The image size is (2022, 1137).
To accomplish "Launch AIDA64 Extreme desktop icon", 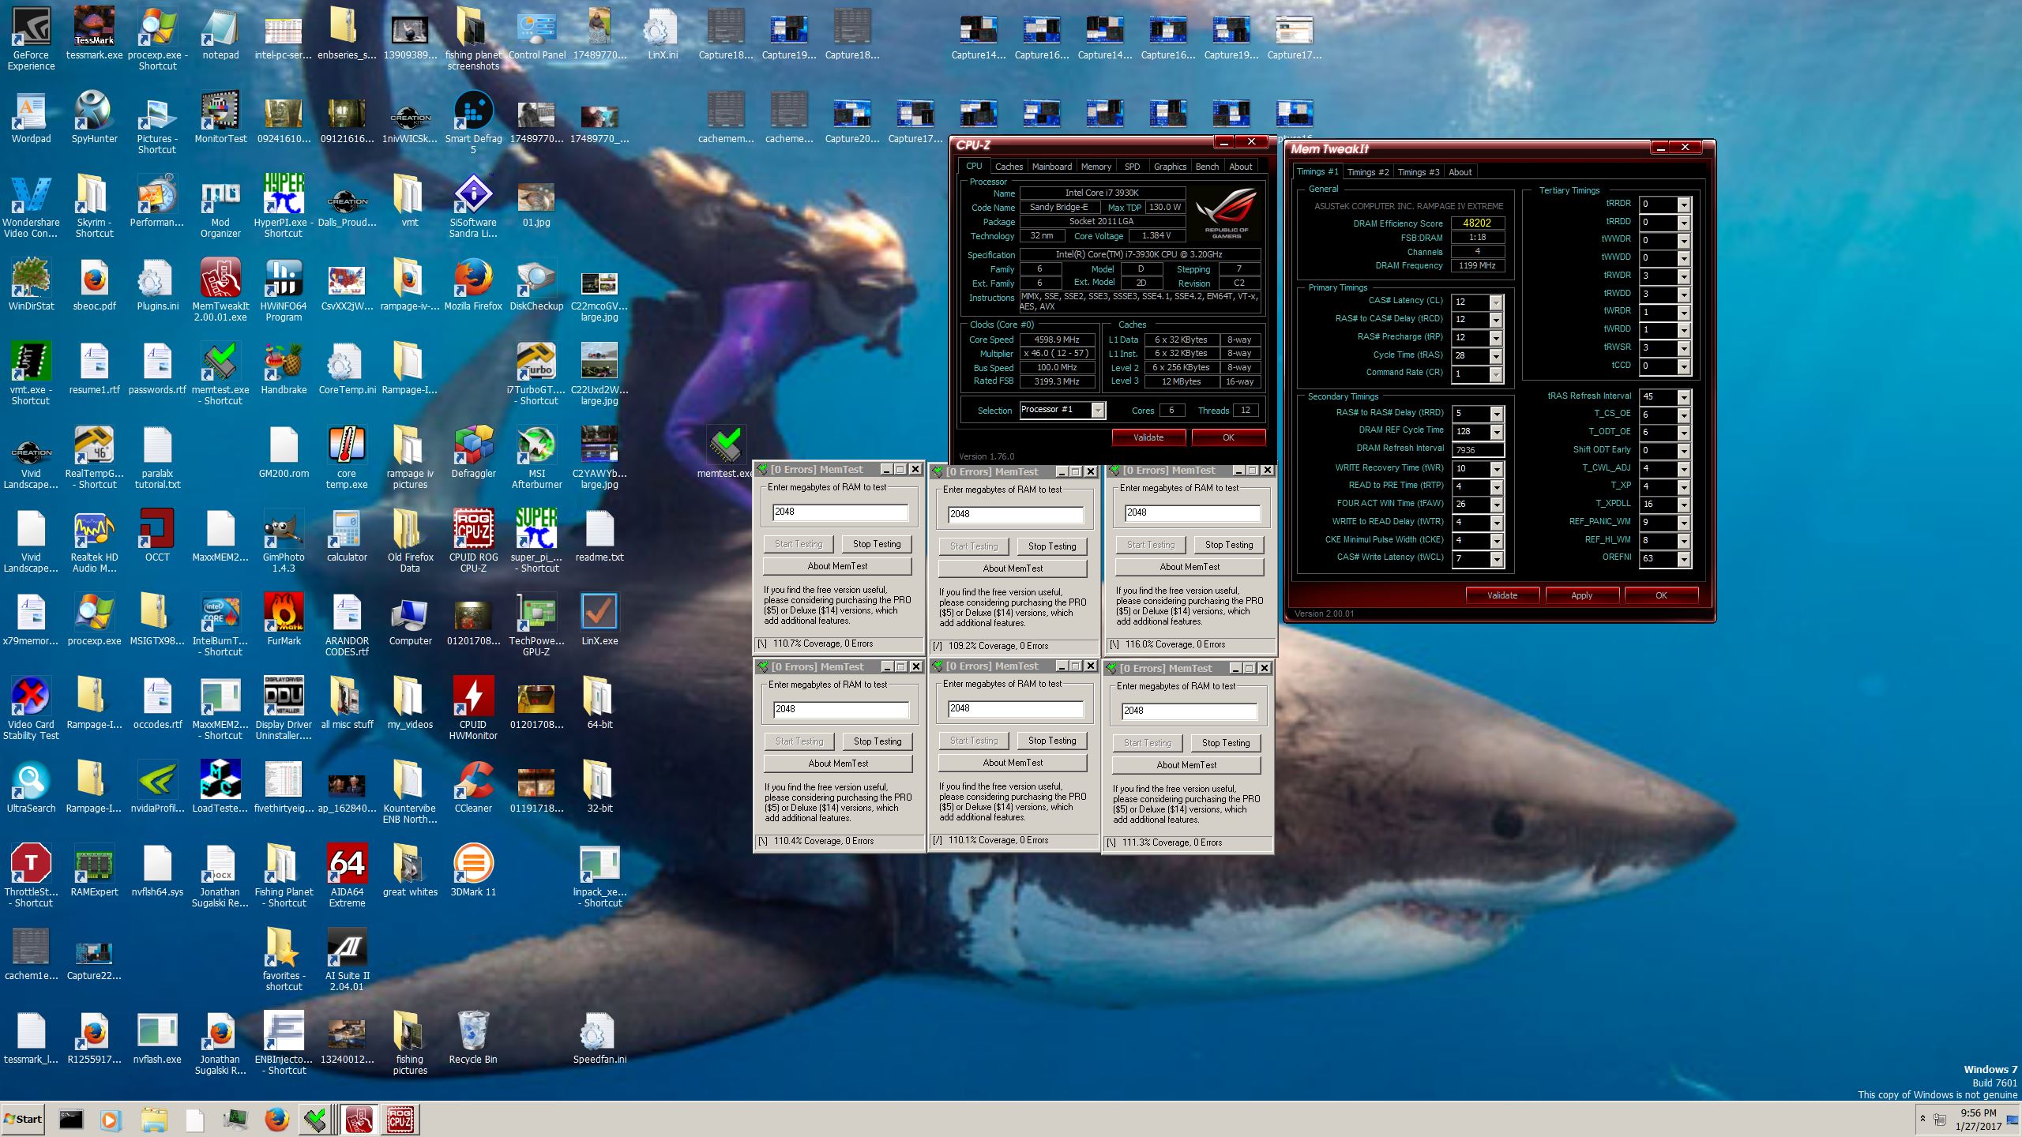I will click(x=347, y=875).
